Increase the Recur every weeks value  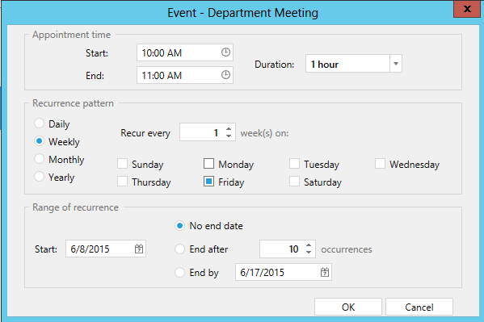(x=229, y=129)
